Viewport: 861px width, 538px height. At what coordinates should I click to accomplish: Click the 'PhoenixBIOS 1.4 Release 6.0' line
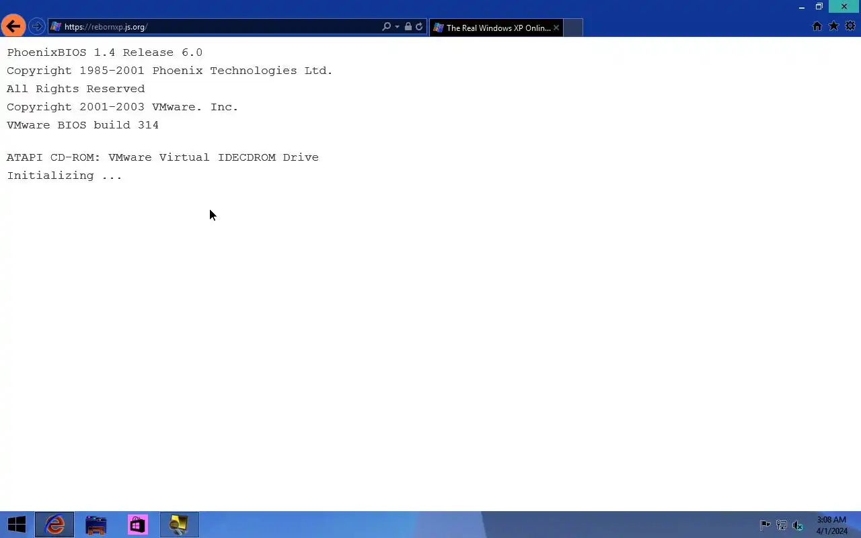(105, 52)
